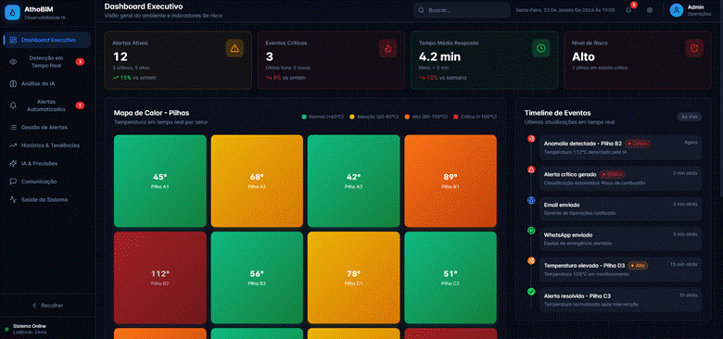The width and height of the screenshot is (723, 339).
Task: Click the warning triangle icon on Alertas Ativos card
Action: pos(235,48)
